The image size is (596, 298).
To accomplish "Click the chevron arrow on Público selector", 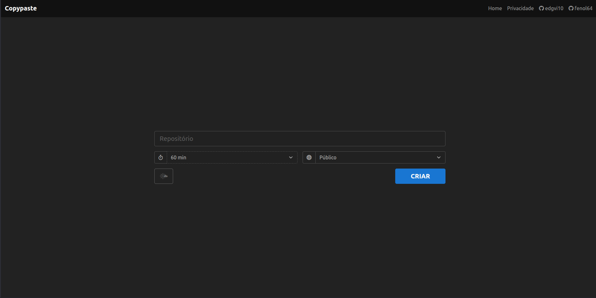I will [x=439, y=157].
